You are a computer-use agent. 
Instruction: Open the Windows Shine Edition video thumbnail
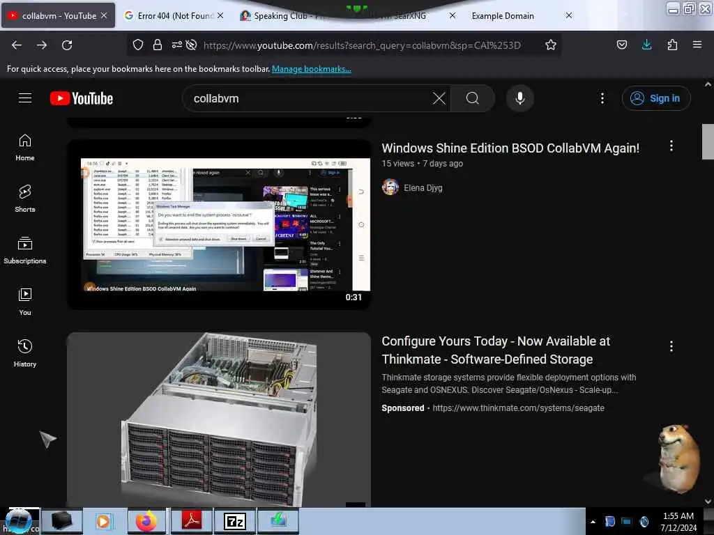(x=219, y=225)
